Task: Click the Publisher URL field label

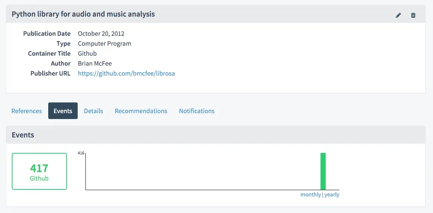Action: pos(50,73)
